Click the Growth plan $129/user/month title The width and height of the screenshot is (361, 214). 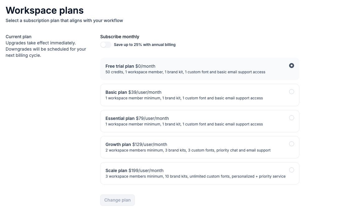(x=136, y=144)
